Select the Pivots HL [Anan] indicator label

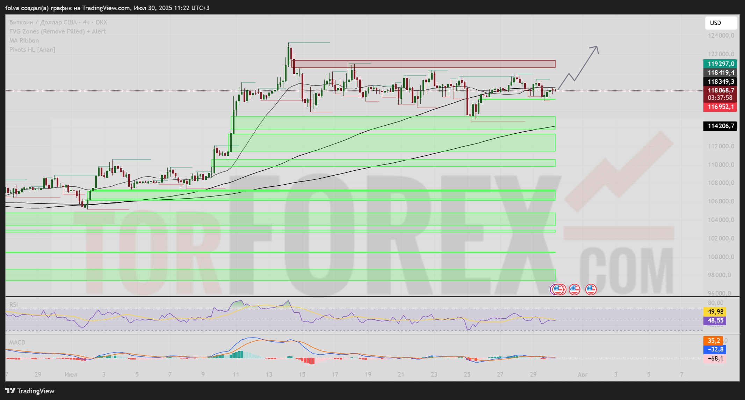(x=32, y=50)
